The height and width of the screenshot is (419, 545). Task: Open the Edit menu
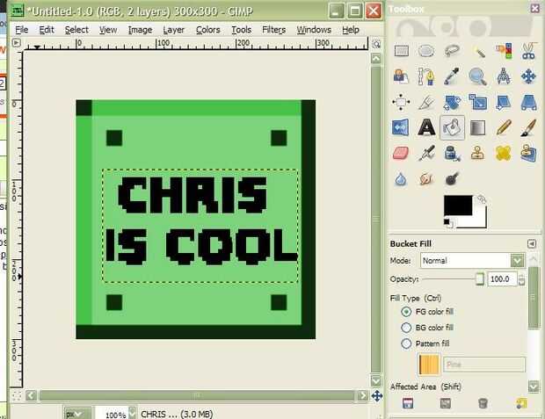[x=47, y=30]
